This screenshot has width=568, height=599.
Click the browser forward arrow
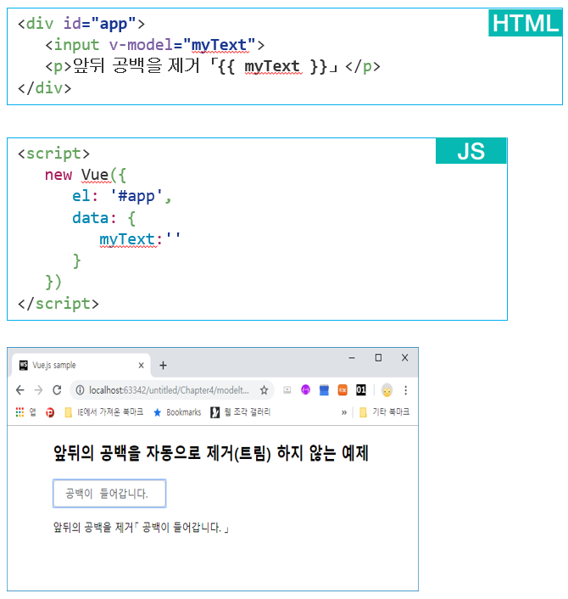click(38, 390)
